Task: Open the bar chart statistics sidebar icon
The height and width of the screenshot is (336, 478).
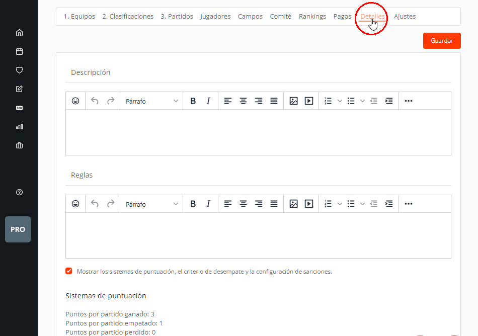Action: click(19, 127)
